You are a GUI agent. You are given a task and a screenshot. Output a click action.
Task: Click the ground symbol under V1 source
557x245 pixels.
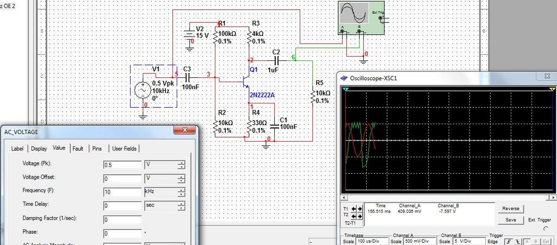point(143,116)
